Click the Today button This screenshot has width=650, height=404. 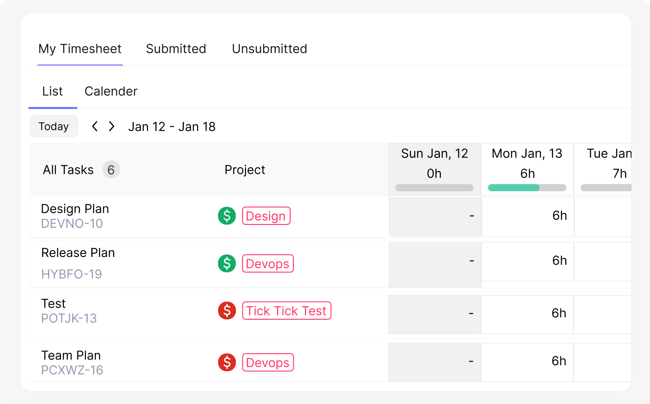[53, 126]
